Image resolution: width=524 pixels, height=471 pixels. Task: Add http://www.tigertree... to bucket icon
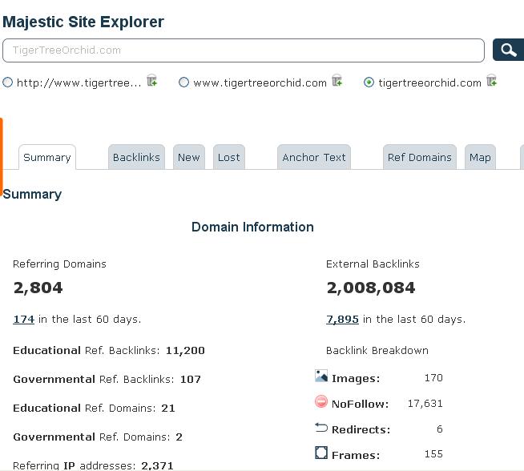pos(152,81)
